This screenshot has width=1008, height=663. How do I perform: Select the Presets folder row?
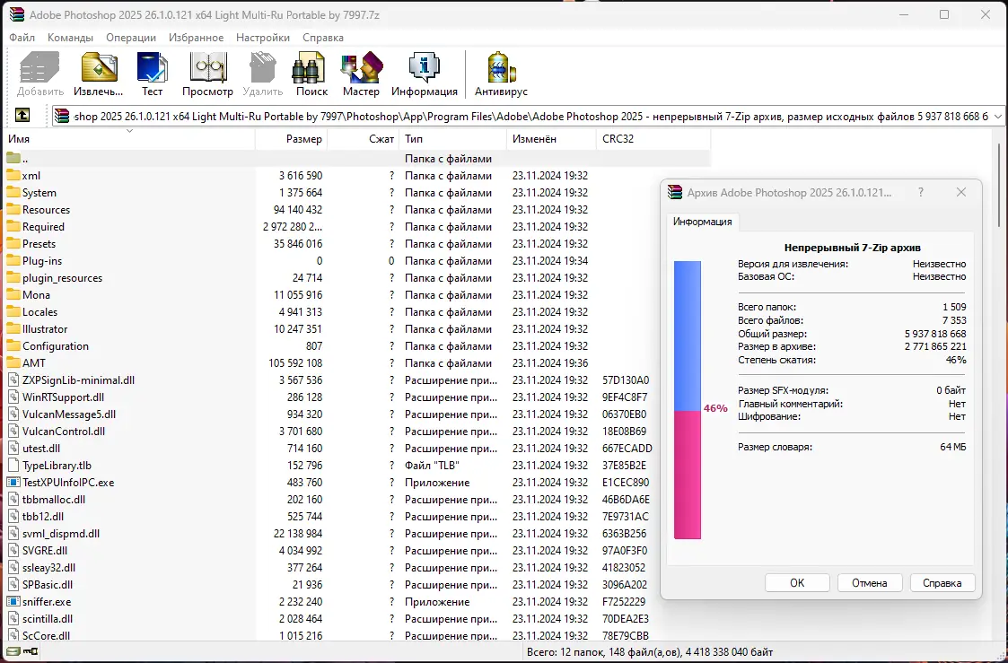point(357,243)
